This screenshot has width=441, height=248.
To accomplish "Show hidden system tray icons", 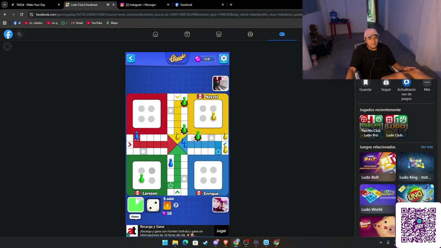I will click(x=381, y=242).
